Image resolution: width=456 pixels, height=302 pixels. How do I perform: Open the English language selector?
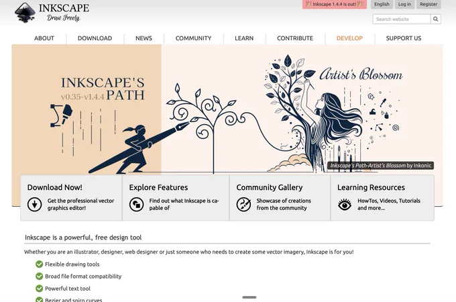point(382,4)
